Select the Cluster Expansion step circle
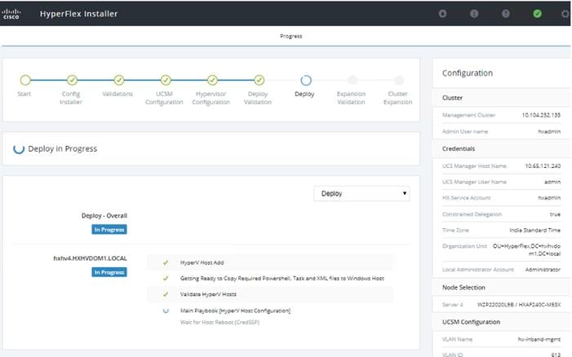The image size is (572, 357). [399, 80]
